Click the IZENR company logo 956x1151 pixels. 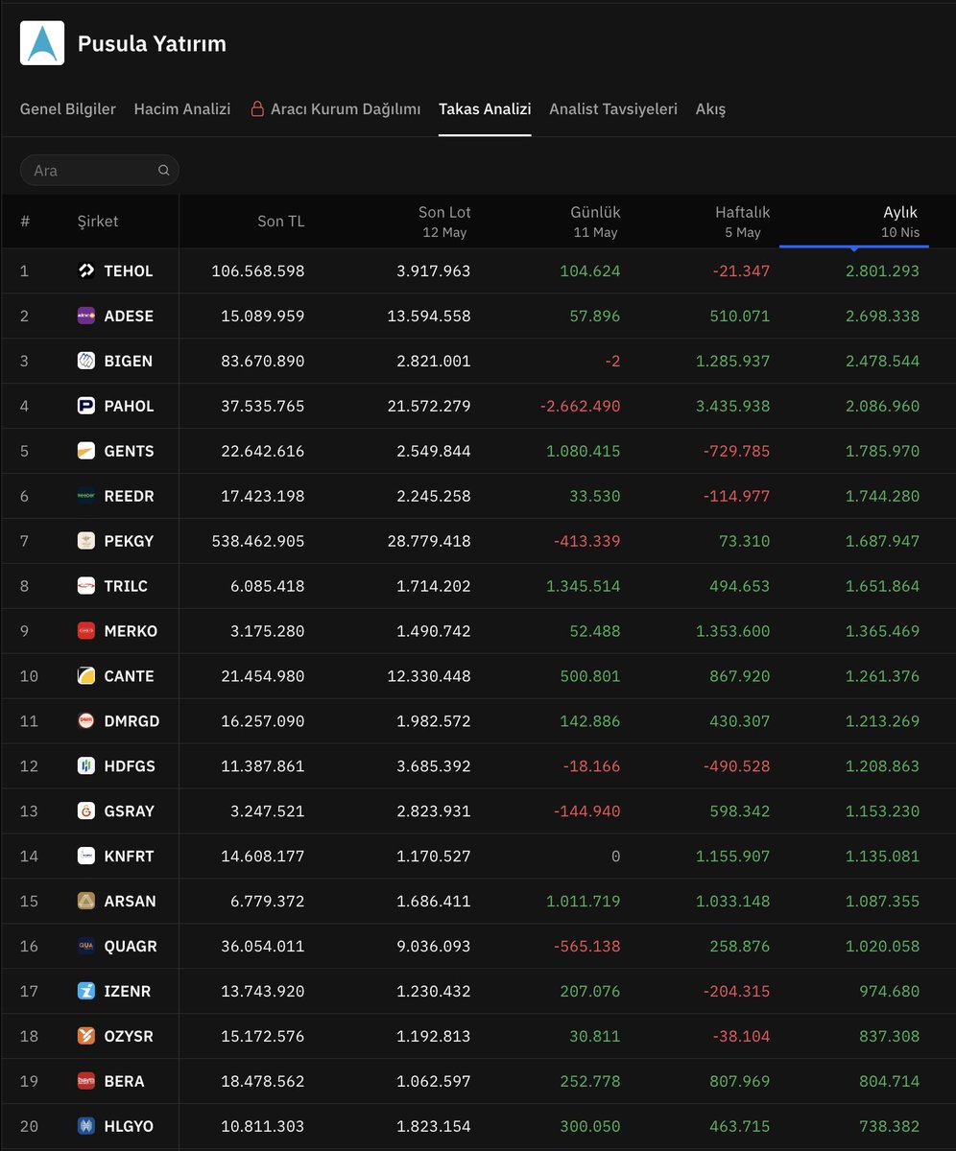coord(86,993)
